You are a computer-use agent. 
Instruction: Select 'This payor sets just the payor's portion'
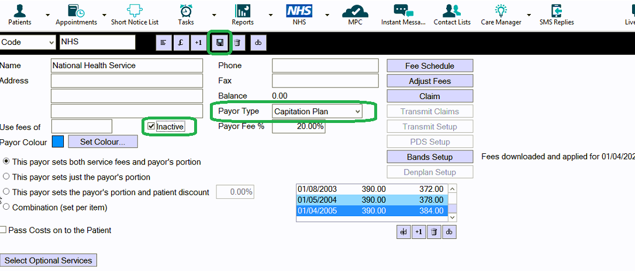click(x=6, y=177)
